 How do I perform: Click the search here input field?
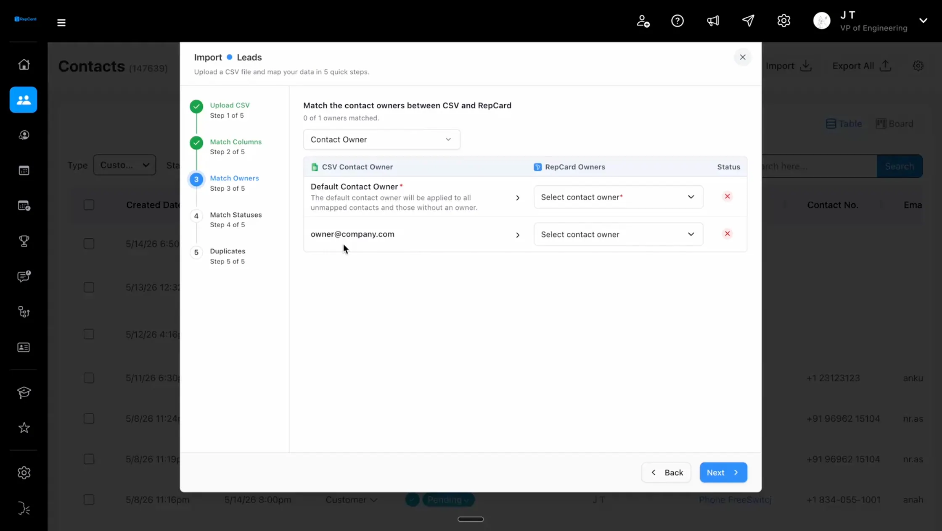tap(819, 166)
